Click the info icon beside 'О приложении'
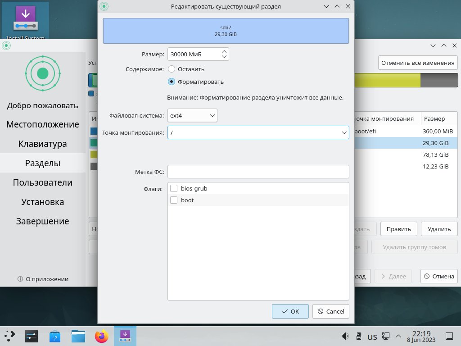The width and height of the screenshot is (461, 346). [20, 279]
